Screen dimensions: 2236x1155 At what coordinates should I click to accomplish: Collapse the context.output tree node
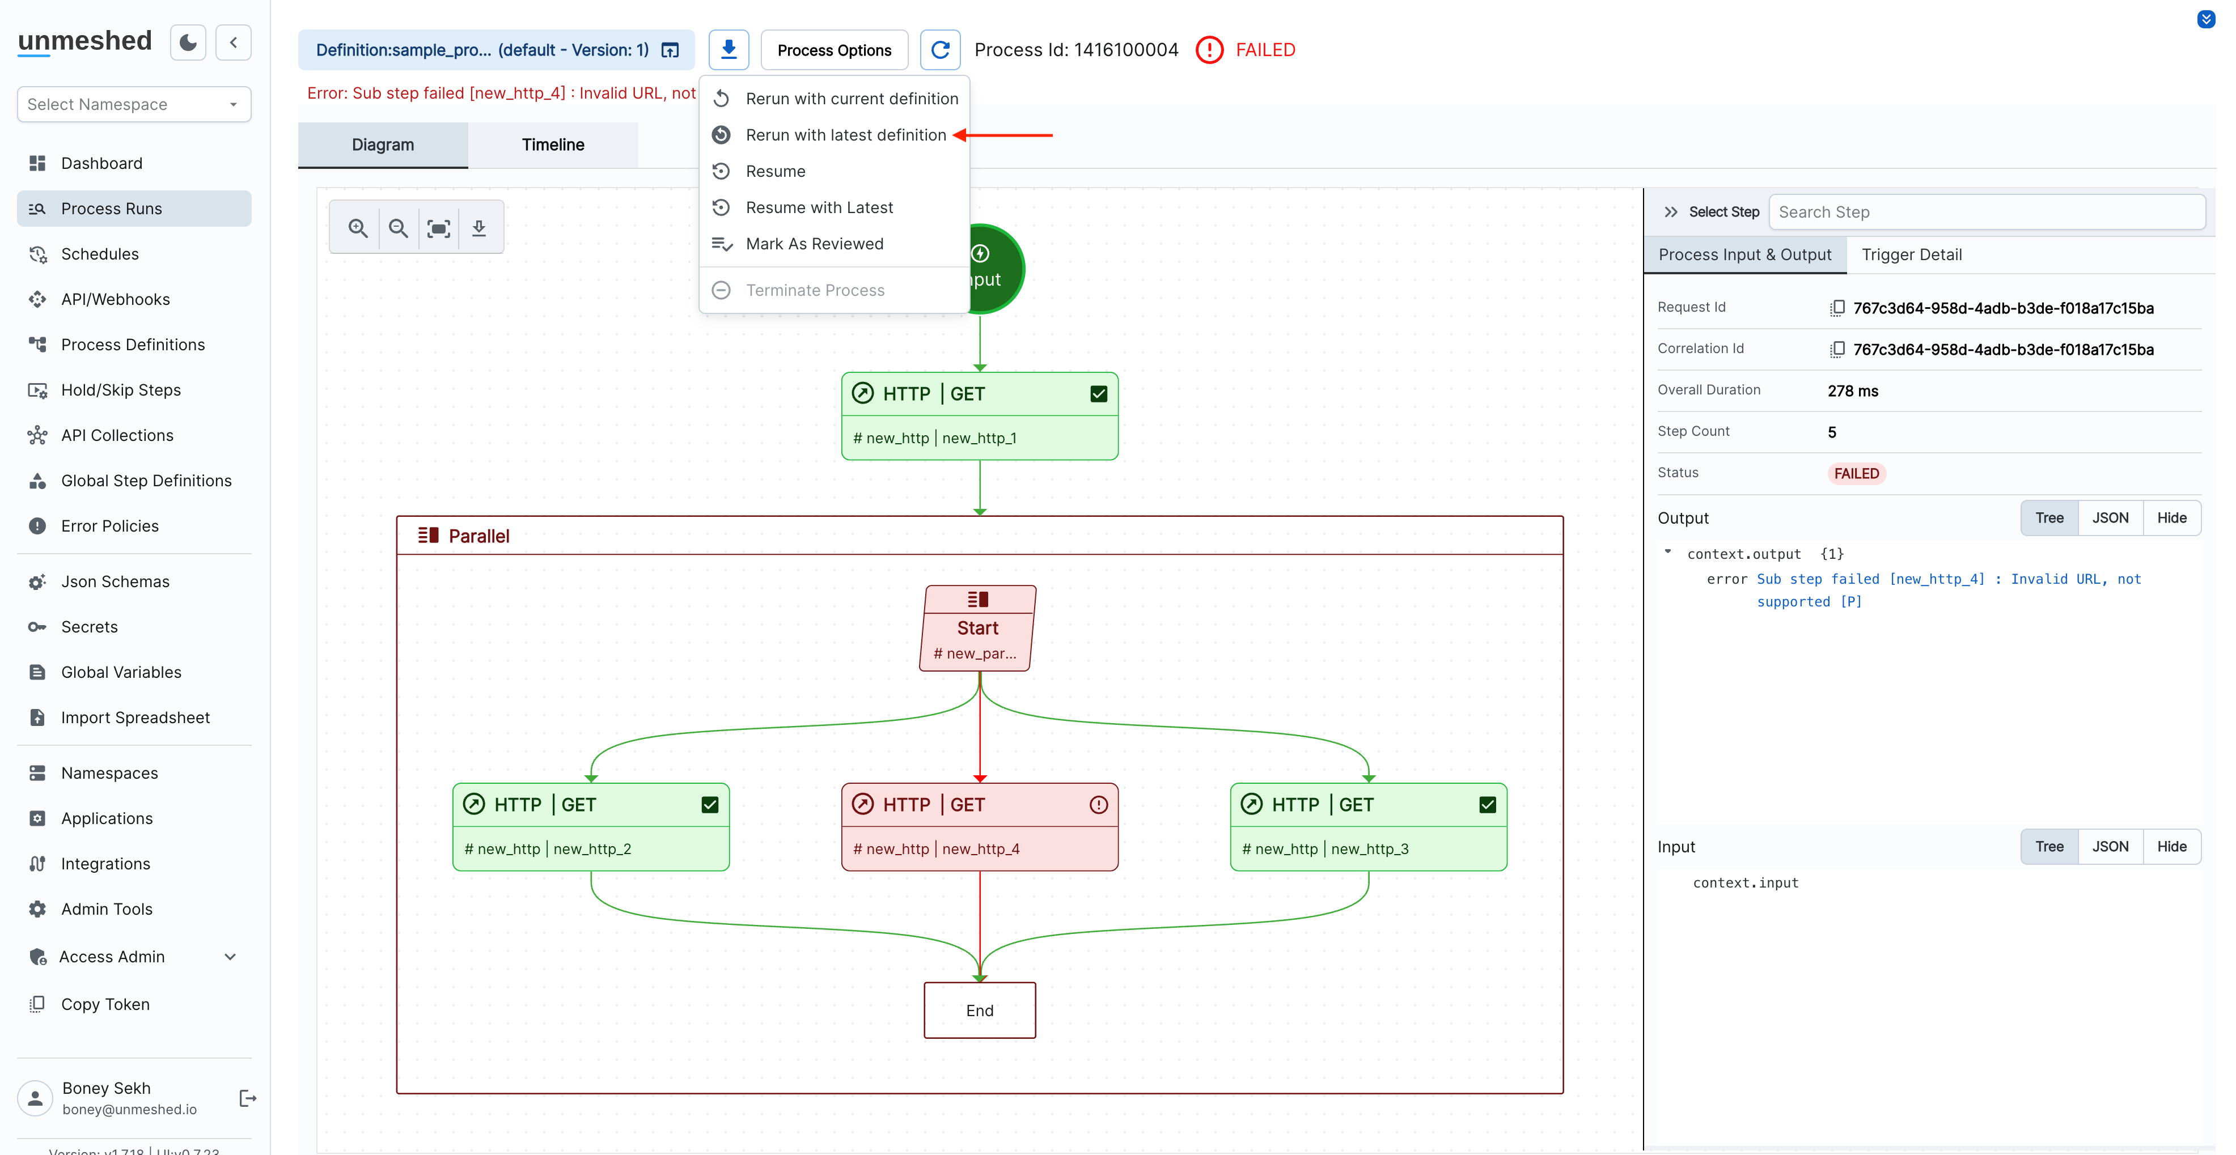[1667, 553]
